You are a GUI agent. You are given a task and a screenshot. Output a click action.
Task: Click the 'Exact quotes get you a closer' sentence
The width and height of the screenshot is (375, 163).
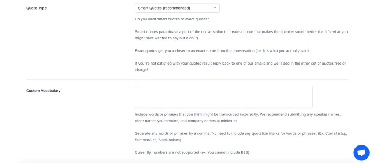tap(222, 51)
